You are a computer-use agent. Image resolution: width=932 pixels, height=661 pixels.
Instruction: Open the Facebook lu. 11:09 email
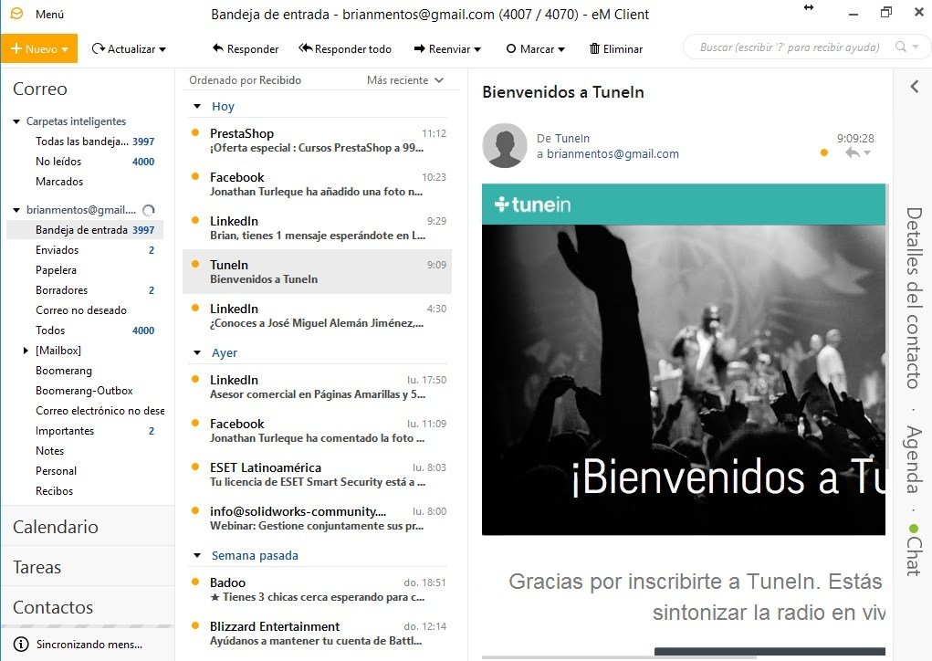[x=318, y=431]
